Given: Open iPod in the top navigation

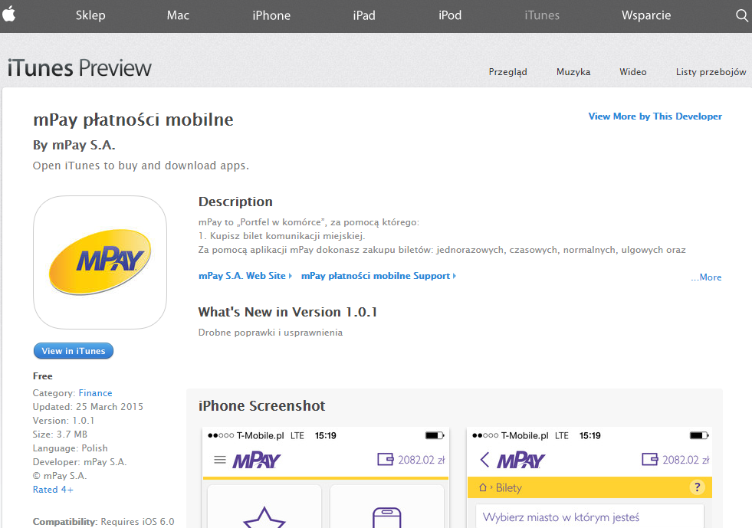Looking at the screenshot, I should coord(450,15).
